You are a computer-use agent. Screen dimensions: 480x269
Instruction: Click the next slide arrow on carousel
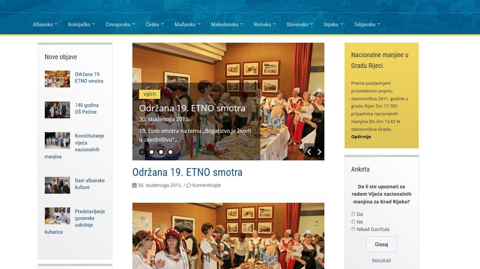point(319,152)
